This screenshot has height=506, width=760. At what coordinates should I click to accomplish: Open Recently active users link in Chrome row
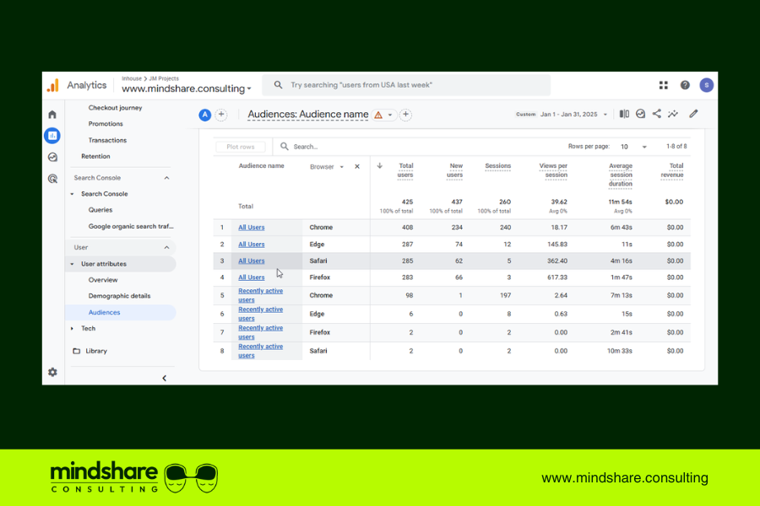[x=260, y=295]
